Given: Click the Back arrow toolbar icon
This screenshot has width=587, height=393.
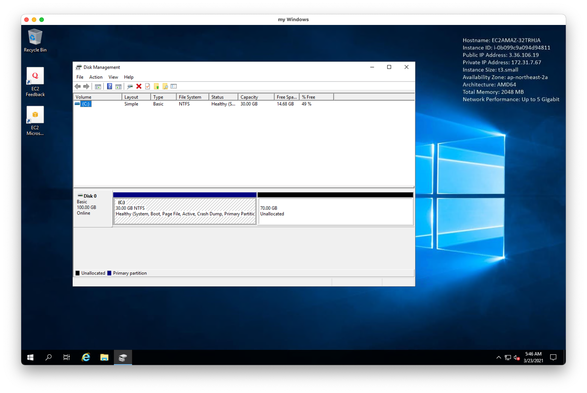Looking at the screenshot, I should coord(78,87).
